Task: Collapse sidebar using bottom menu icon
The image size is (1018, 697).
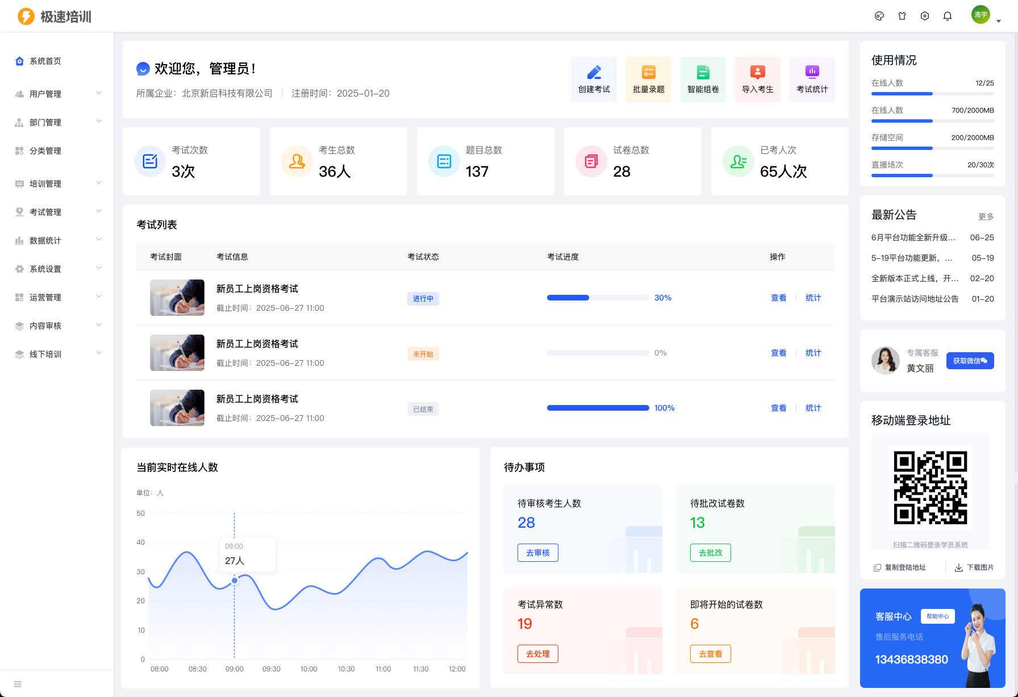Action: click(18, 684)
